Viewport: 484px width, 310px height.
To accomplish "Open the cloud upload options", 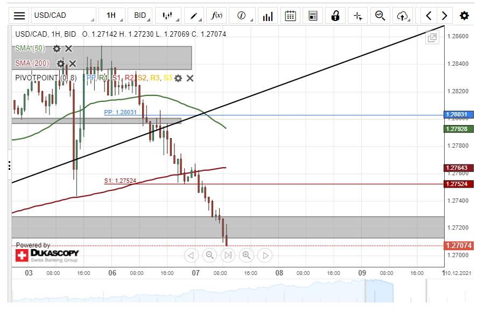I will [403, 16].
